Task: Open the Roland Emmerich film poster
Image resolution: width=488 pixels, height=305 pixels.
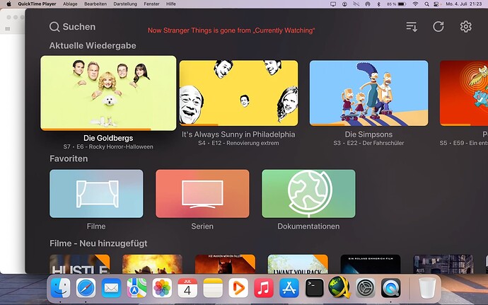Action: click(x=371, y=264)
